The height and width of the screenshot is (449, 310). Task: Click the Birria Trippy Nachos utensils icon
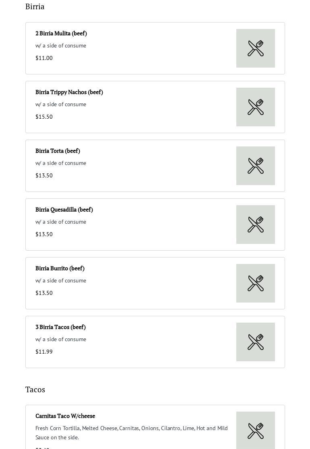click(256, 107)
